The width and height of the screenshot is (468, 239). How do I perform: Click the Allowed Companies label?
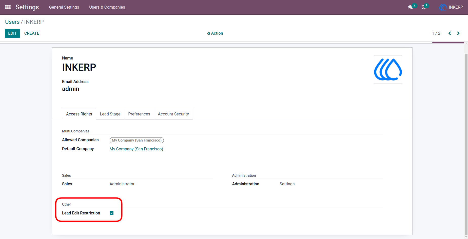pyautogui.click(x=80, y=140)
